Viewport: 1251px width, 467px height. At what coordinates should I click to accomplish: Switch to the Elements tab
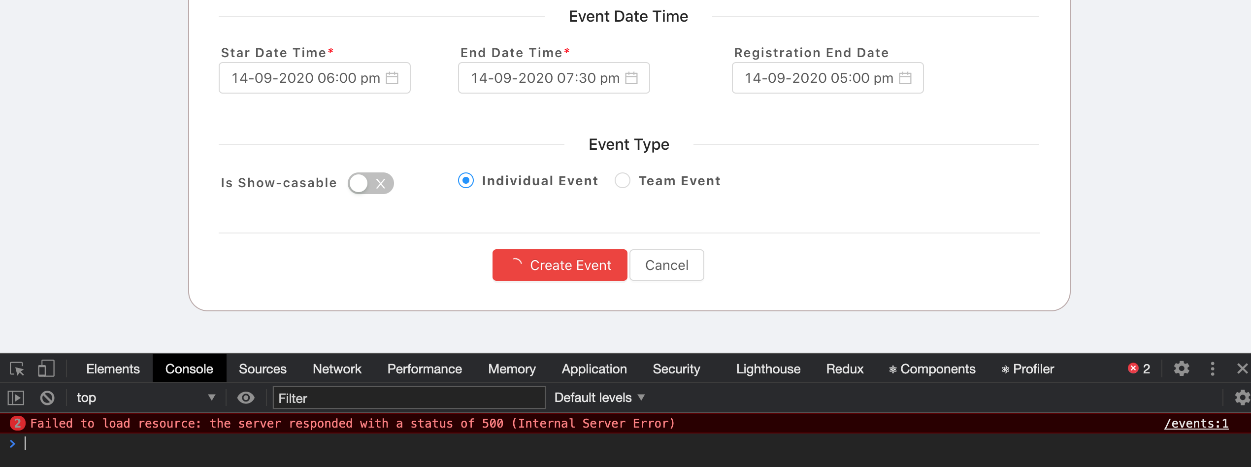[113, 369]
